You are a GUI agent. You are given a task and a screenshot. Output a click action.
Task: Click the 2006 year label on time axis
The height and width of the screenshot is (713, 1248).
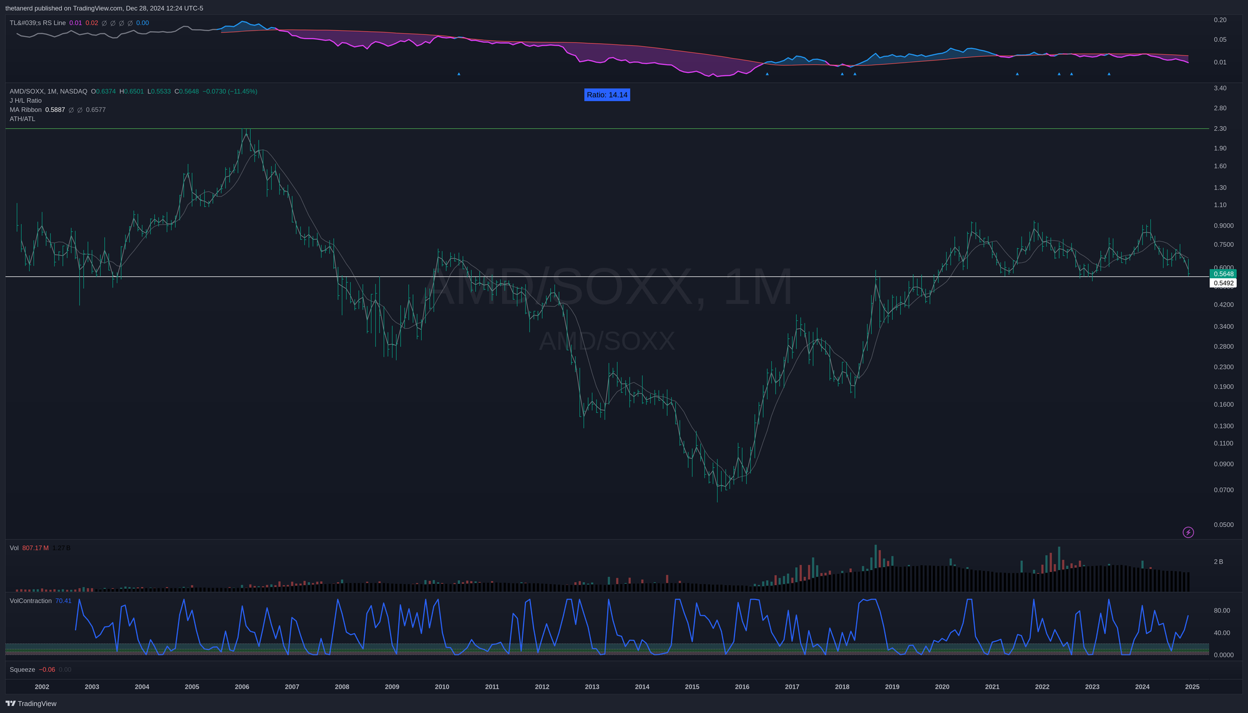(242, 687)
